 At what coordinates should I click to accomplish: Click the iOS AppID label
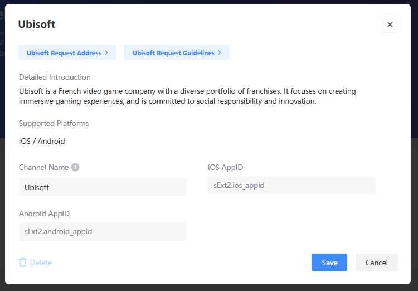[225, 167]
